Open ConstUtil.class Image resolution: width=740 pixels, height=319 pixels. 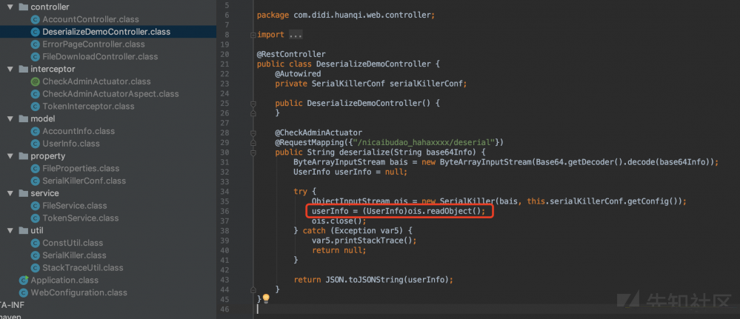click(73, 243)
